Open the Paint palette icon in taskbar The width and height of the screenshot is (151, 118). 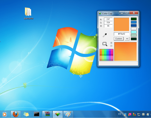(x=68, y=114)
